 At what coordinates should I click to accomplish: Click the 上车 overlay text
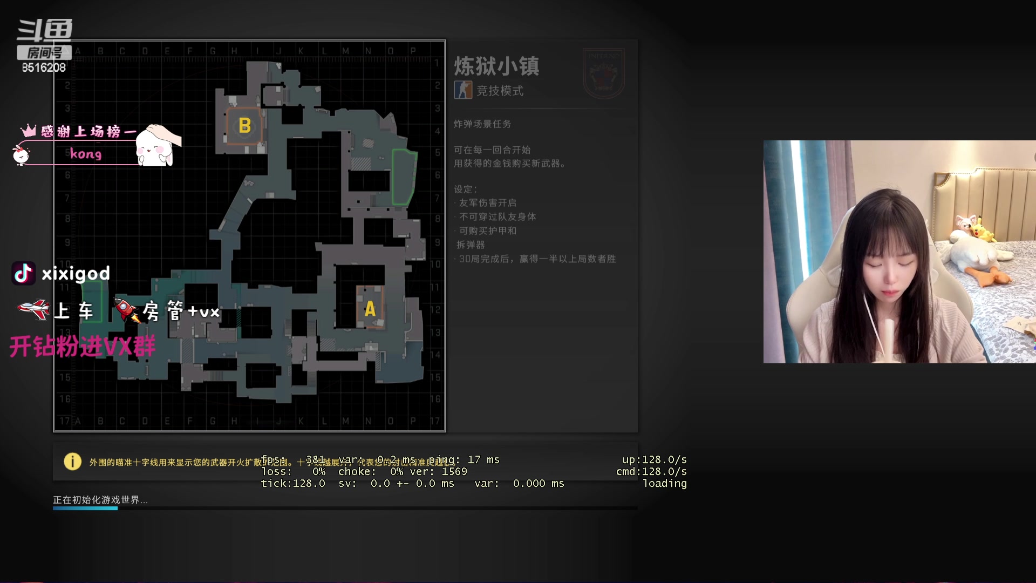point(74,310)
